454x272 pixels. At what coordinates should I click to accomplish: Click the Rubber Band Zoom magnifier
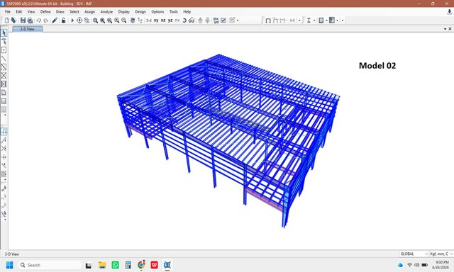click(x=95, y=21)
